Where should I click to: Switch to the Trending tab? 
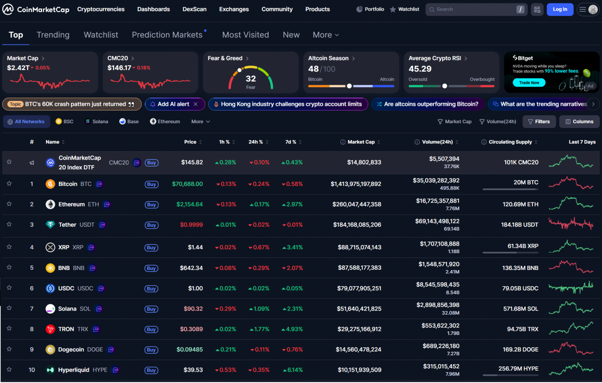(53, 35)
